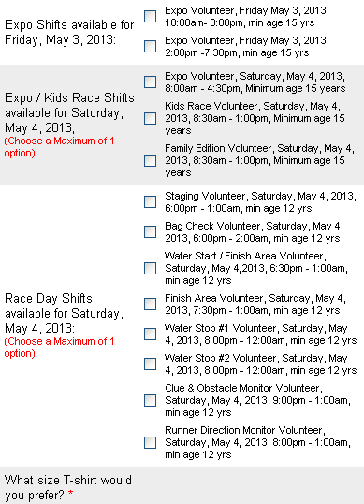364x504 pixels.
Task: Click the Expo Shifts Friday heading
Action: click(x=69, y=32)
